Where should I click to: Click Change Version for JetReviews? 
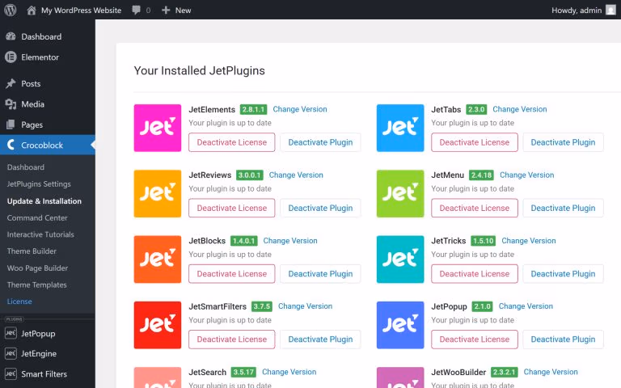pos(296,175)
